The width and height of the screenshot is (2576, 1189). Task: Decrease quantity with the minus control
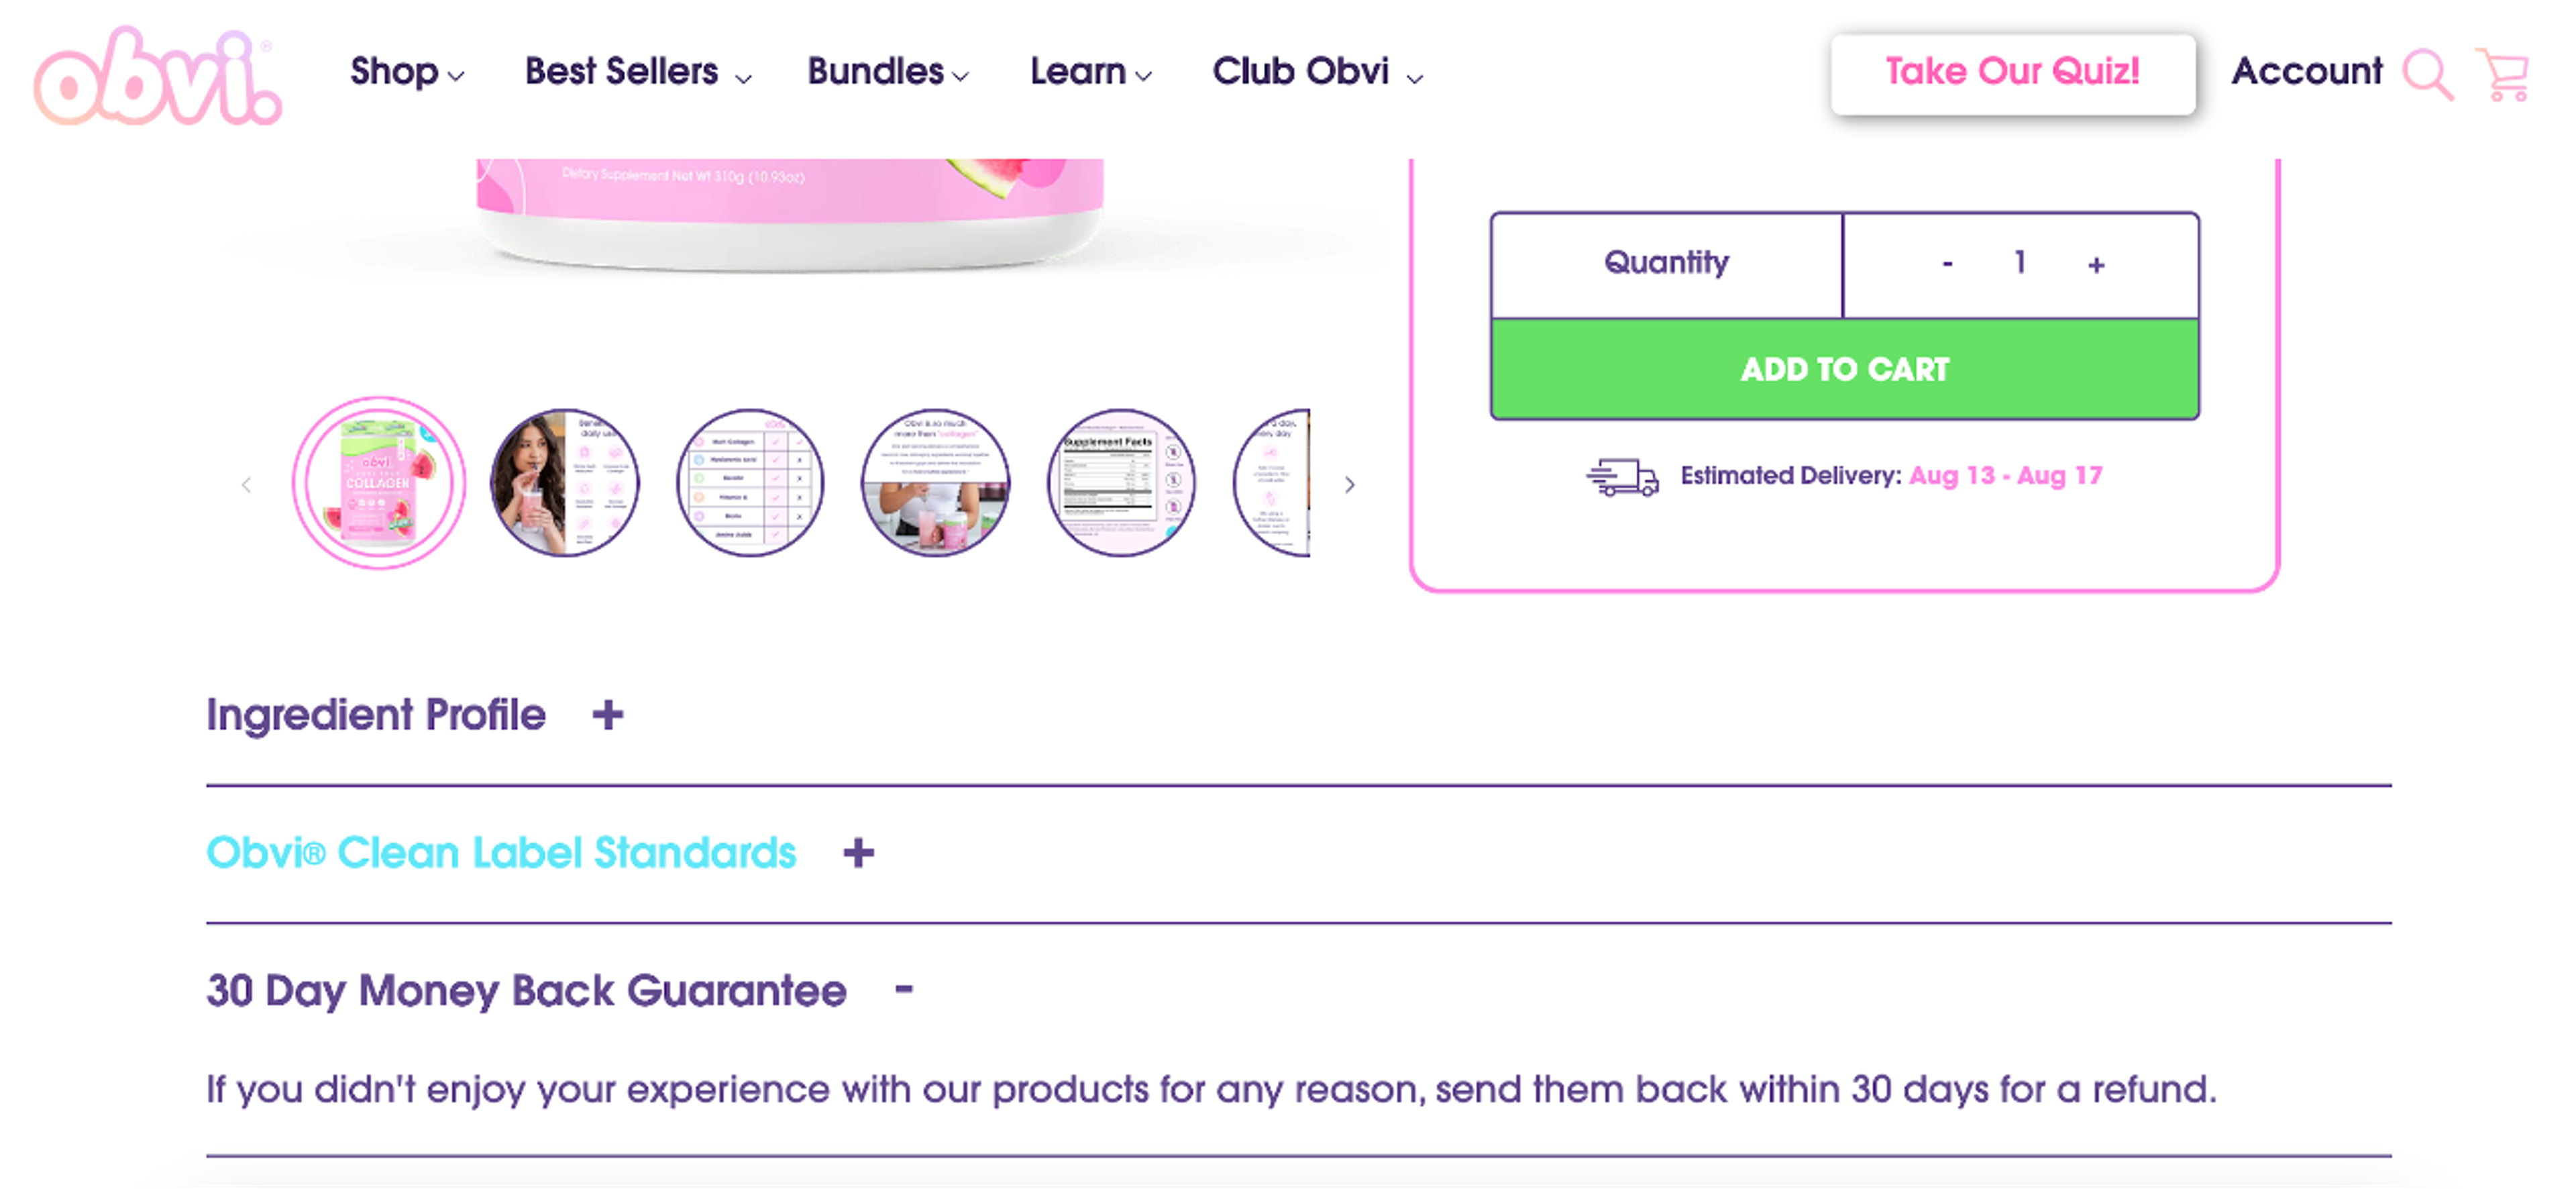click(x=1946, y=263)
